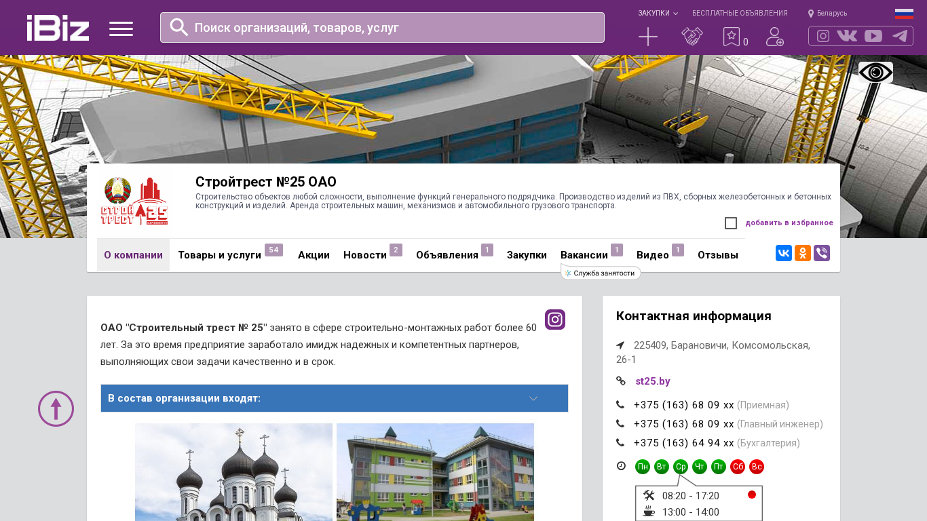Click the magnifier search icon
The width and height of the screenshot is (927, 521).
pyautogui.click(x=179, y=27)
